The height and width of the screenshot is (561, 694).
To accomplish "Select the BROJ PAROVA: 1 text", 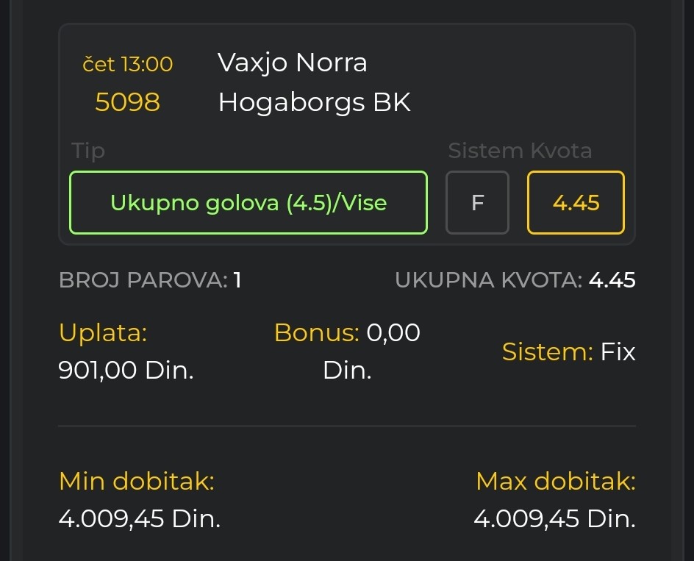I will pos(150,280).
